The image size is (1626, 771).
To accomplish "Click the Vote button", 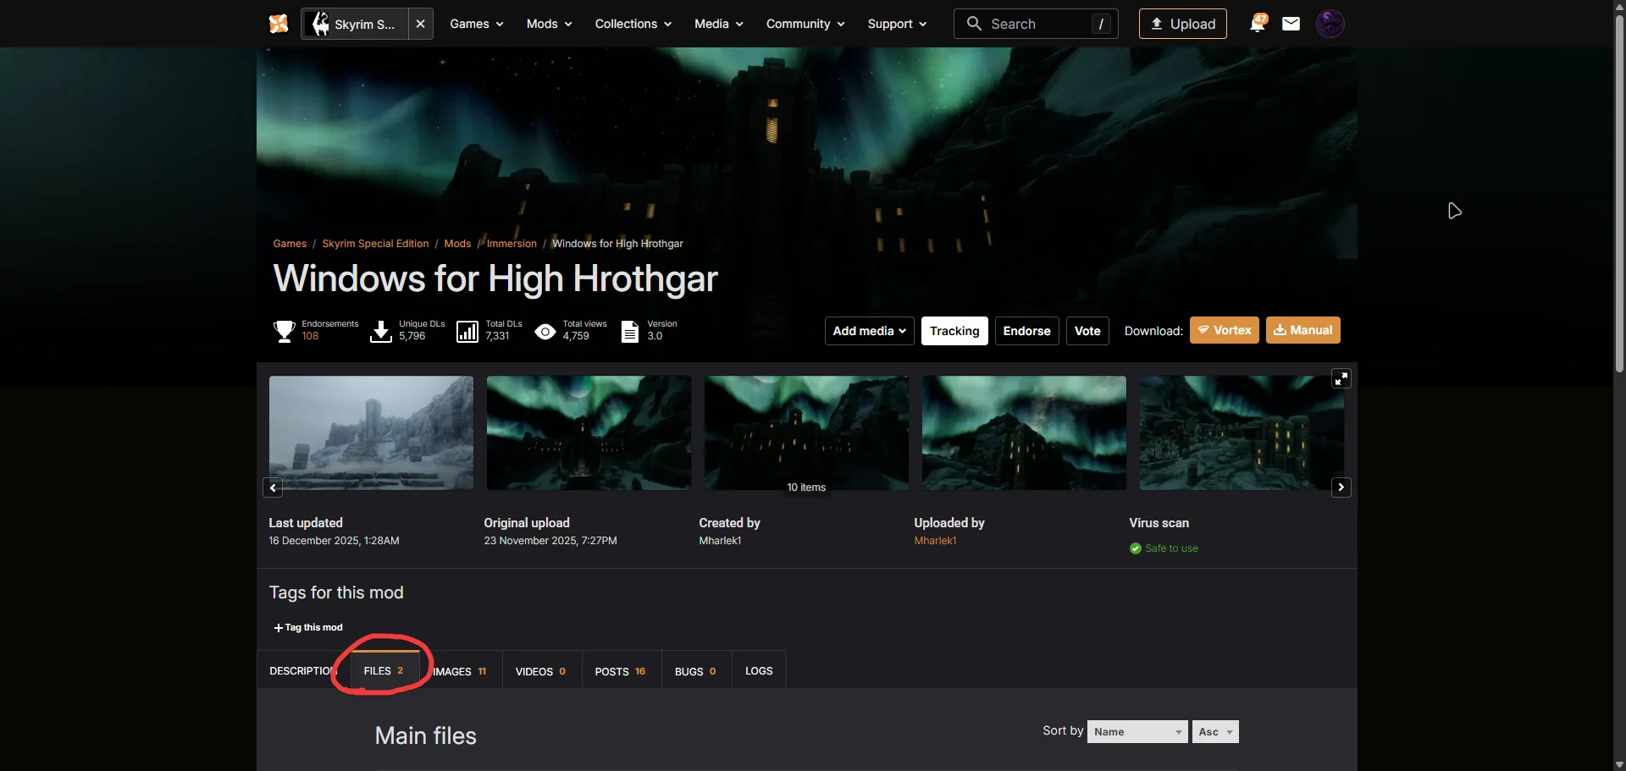I will click(1087, 331).
